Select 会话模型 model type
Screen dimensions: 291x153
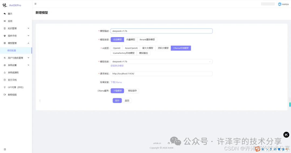coord(117,40)
